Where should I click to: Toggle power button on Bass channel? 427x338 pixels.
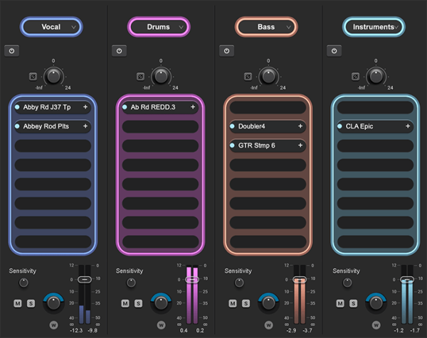(x=226, y=51)
